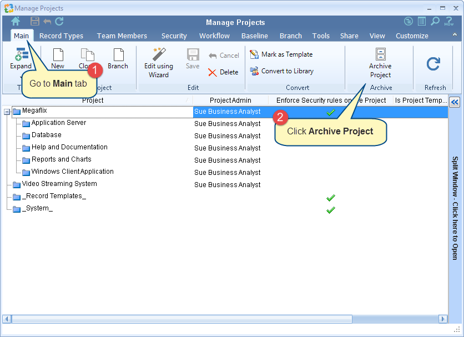Sort by the Project column header

tap(98, 100)
